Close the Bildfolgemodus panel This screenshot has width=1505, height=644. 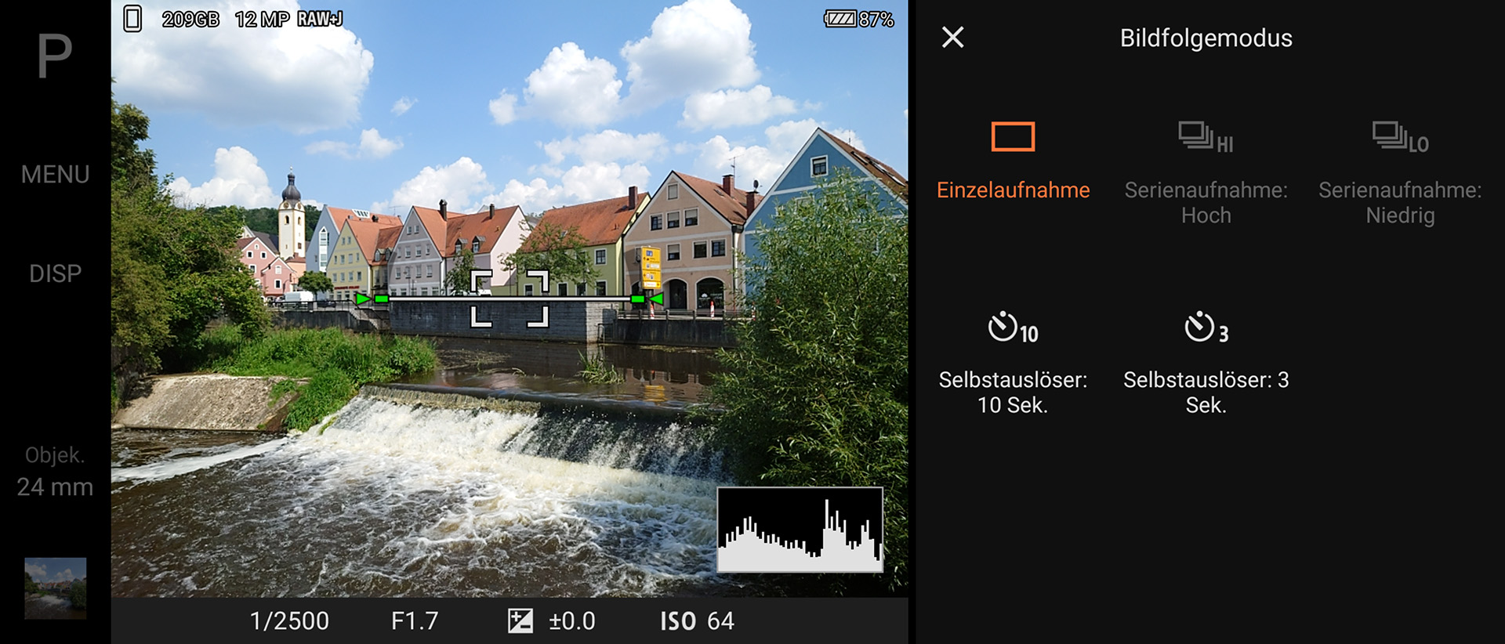(952, 38)
